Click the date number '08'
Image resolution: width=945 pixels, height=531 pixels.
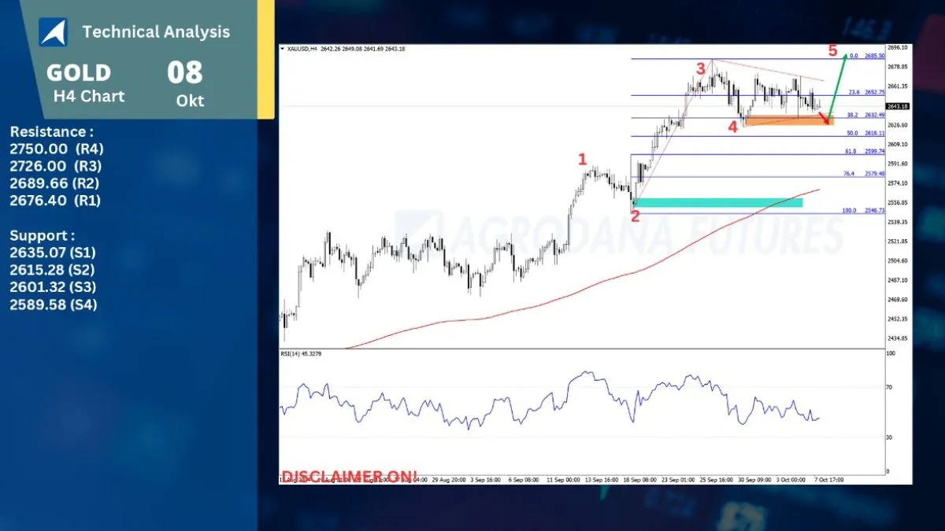coord(185,73)
